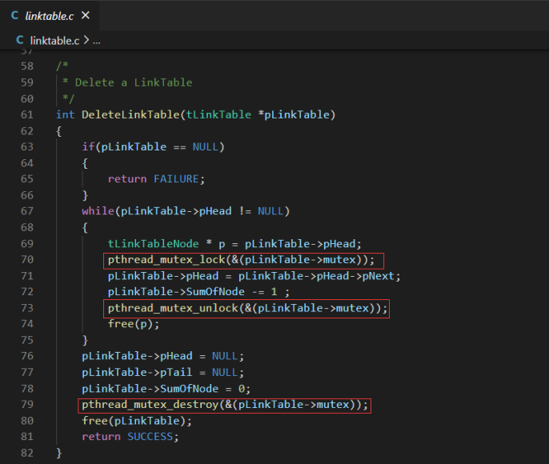Click the C file icon in the tab
This screenshot has height=464, width=549.
(x=14, y=15)
